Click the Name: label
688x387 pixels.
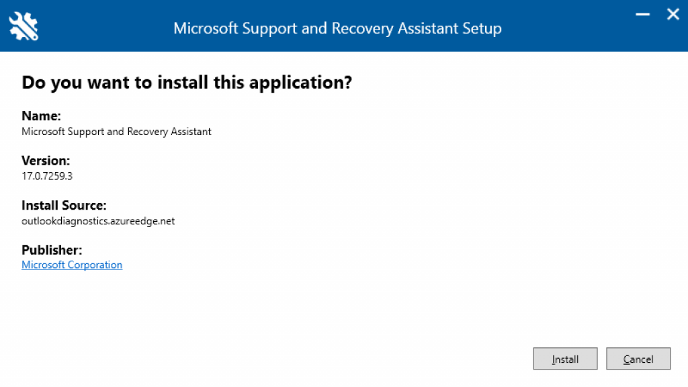point(41,116)
